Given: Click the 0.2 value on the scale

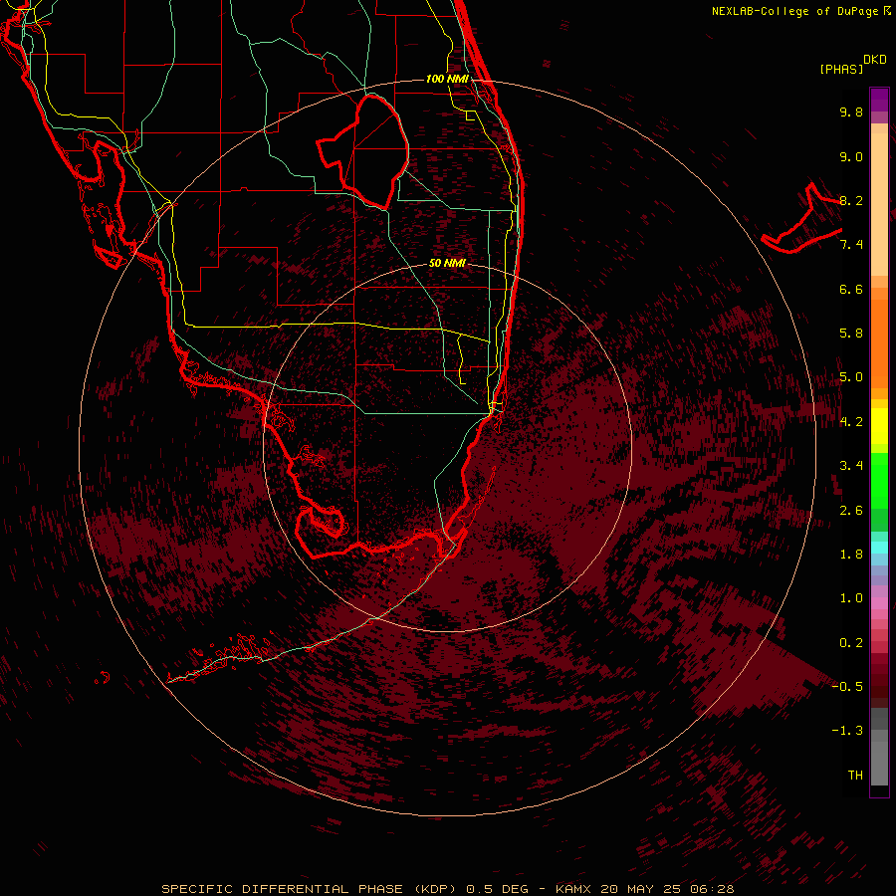Looking at the screenshot, I should pyautogui.click(x=851, y=643).
